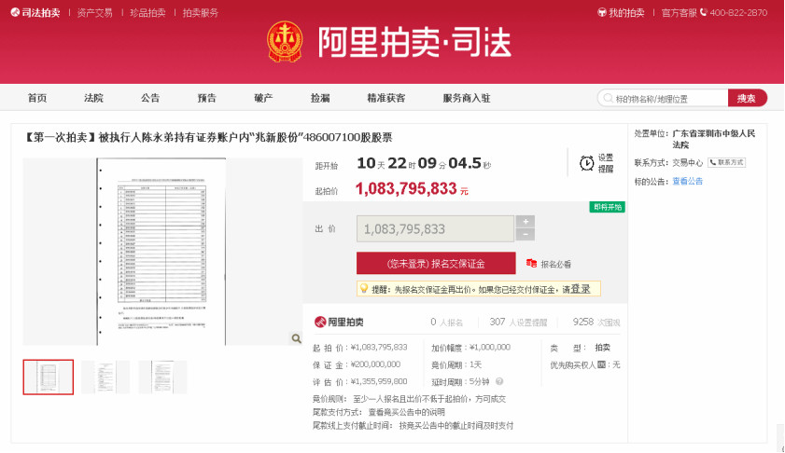Click the 联系方式 phone contact badge
Screen dimensions: 785x453
[726, 162]
